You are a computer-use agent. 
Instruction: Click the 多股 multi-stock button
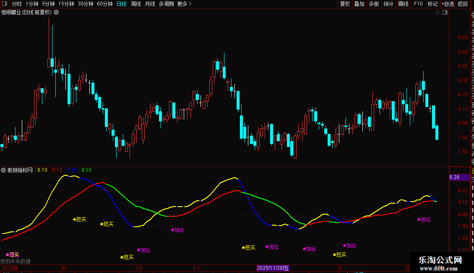[374, 4]
